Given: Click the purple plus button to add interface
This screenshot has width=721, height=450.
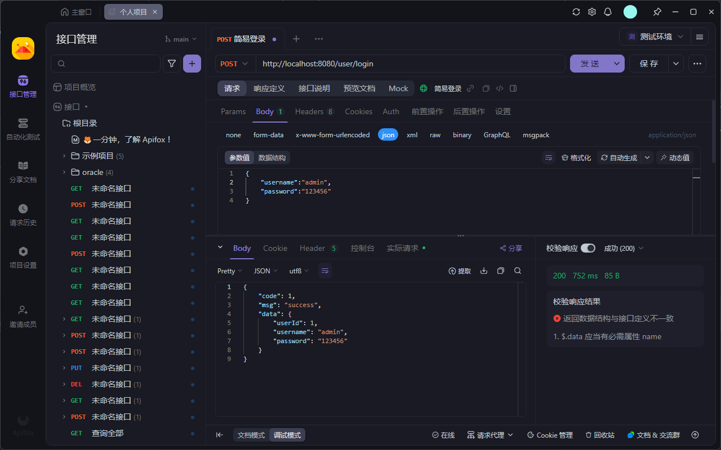Looking at the screenshot, I should pyautogui.click(x=192, y=64).
